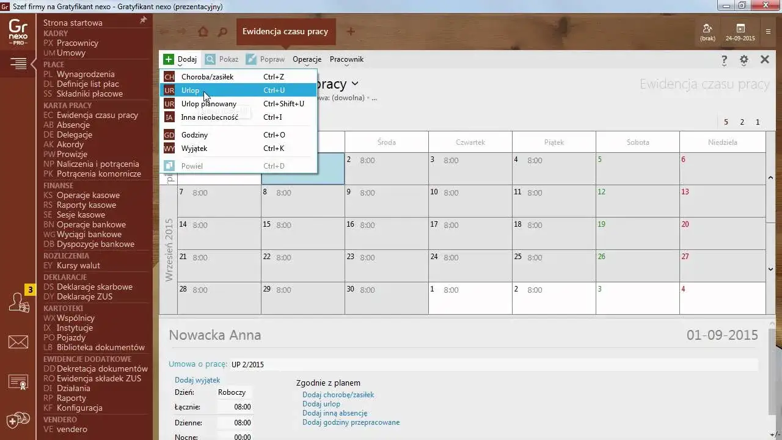Click the hamburger menu icon in left bar
Viewport: 782px width, 440px height.
click(x=18, y=63)
